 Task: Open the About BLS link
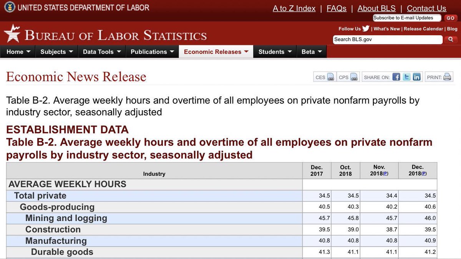coord(376,8)
